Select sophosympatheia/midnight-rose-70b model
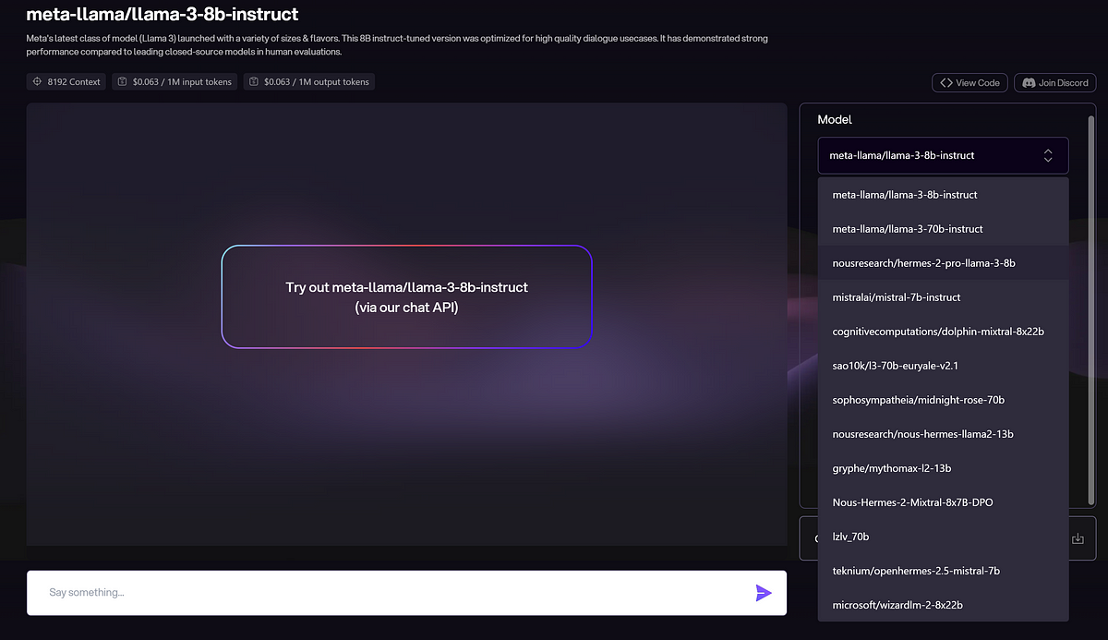 click(918, 400)
